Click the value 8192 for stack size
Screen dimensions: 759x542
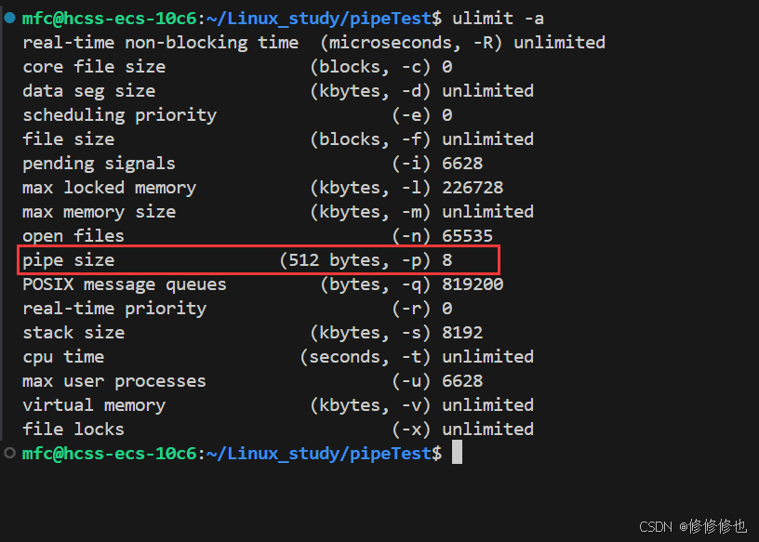pyautogui.click(x=462, y=333)
